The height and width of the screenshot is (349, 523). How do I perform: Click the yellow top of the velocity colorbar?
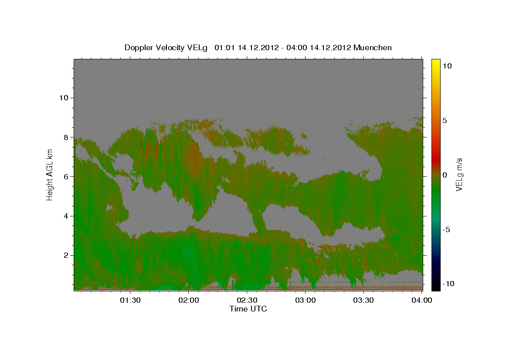pyautogui.click(x=436, y=63)
